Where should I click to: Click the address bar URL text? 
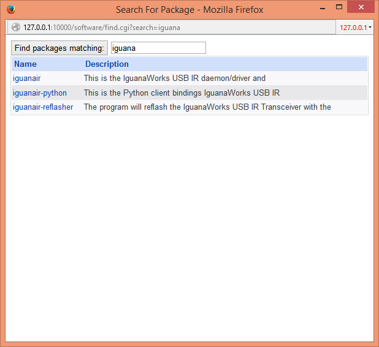[102, 28]
